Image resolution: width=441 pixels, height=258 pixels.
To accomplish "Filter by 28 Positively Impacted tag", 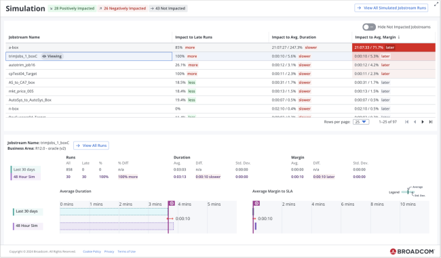I will coord(72,8).
